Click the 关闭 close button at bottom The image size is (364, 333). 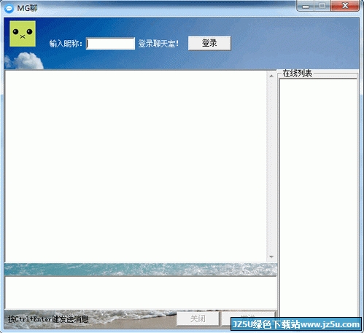coord(198,318)
